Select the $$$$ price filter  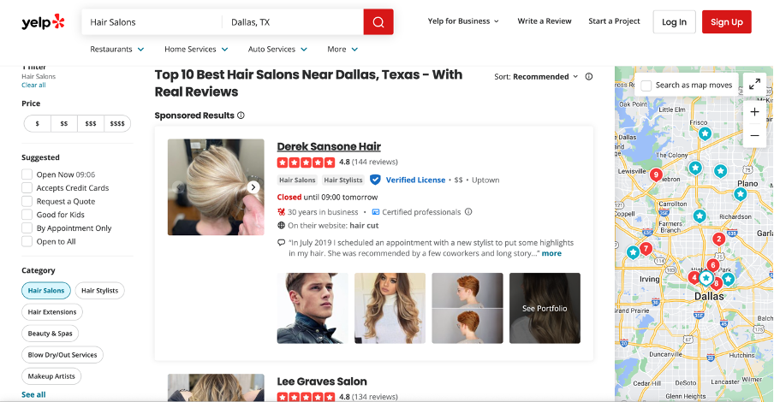pos(117,123)
